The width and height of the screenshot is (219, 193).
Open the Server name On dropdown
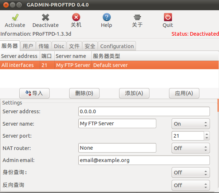pyautogui.click(x=191, y=124)
